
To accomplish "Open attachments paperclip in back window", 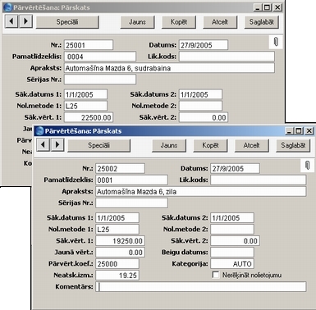I will pos(276,42).
